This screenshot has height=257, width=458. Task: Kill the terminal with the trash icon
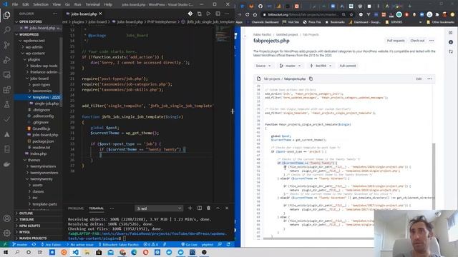coord(208,208)
